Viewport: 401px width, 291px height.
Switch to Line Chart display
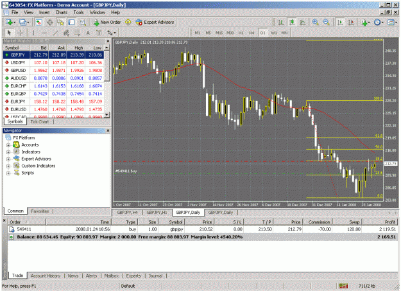(x=303, y=22)
